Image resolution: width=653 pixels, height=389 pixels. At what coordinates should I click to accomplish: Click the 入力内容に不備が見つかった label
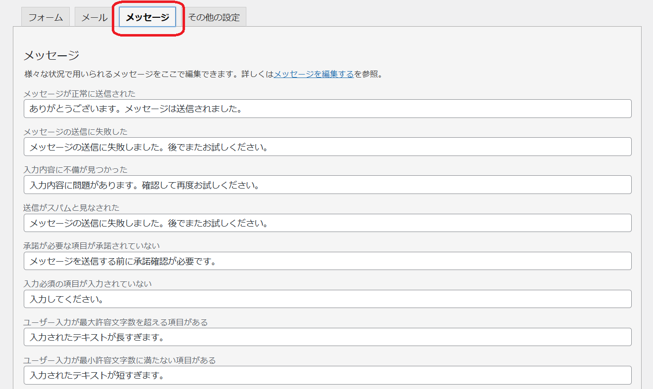tap(76, 169)
